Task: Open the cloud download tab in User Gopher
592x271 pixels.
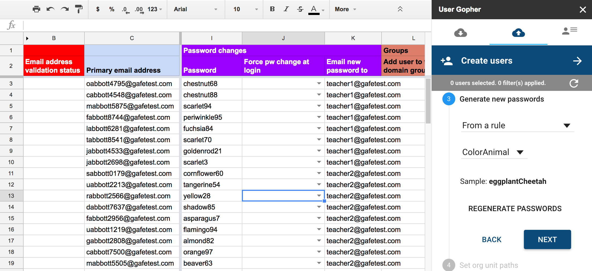Action: (x=460, y=33)
